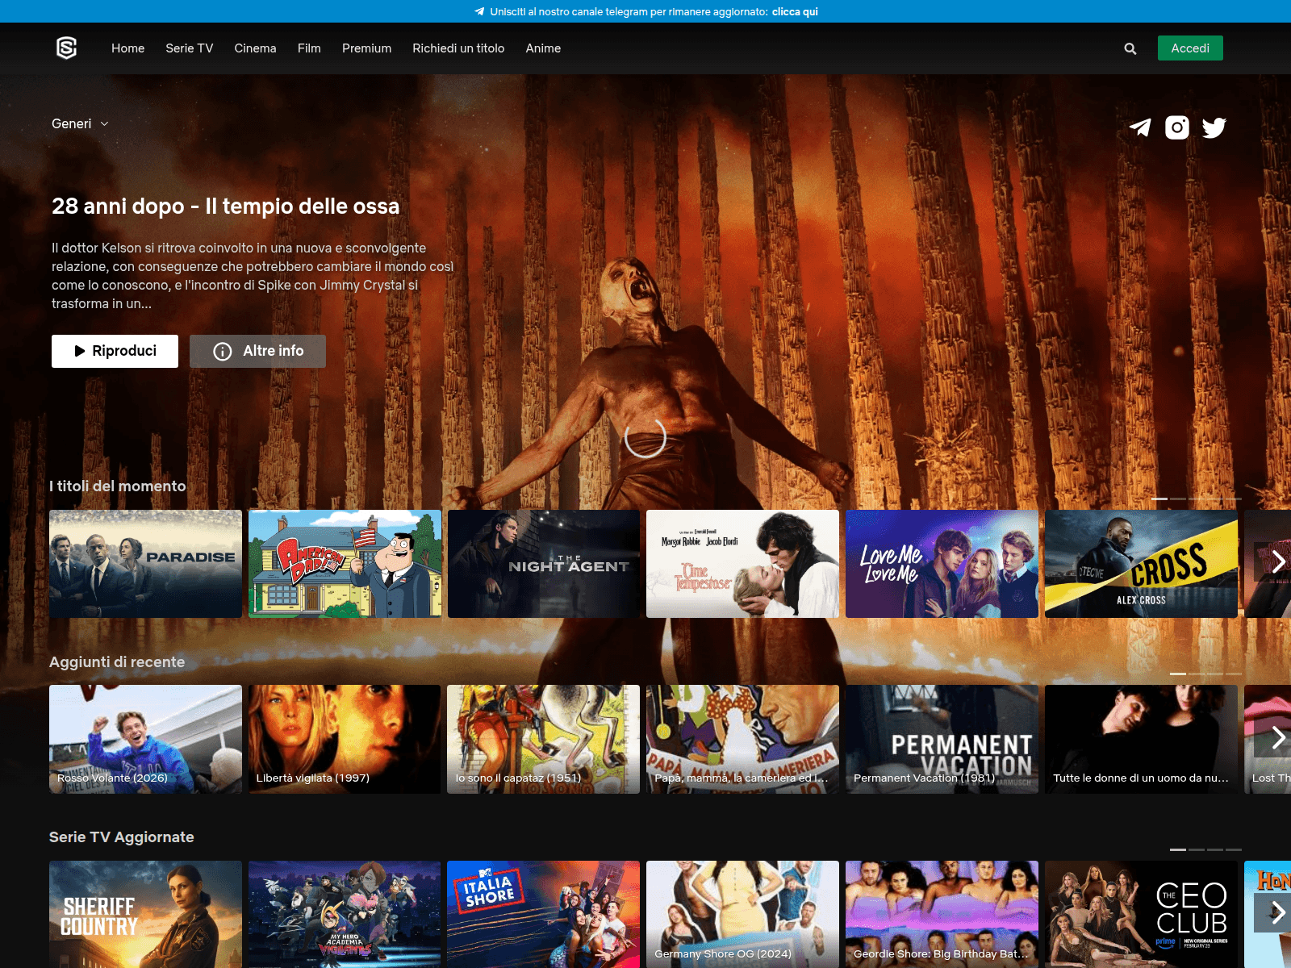
Task: Open the search function
Action: point(1130,48)
